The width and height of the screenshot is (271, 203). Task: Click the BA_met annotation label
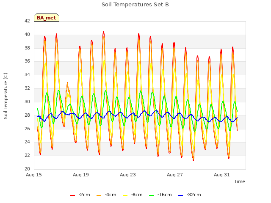(47, 18)
